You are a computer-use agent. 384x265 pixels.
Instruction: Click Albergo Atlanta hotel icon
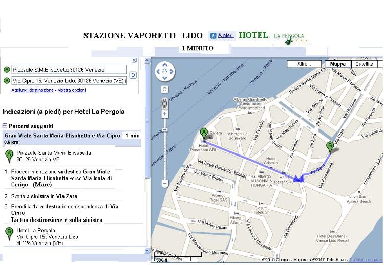(x=237, y=213)
